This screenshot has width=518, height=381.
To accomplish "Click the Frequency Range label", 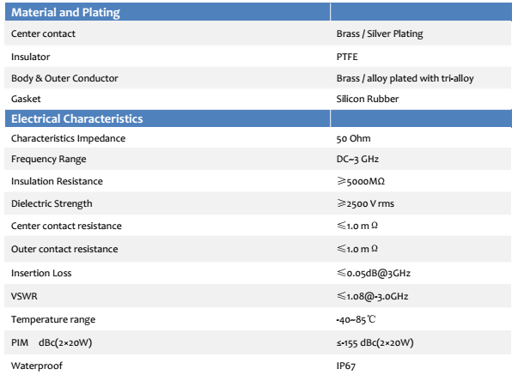I will point(49,159).
